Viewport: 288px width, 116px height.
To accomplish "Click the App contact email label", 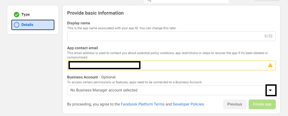I will tap(82, 48).
